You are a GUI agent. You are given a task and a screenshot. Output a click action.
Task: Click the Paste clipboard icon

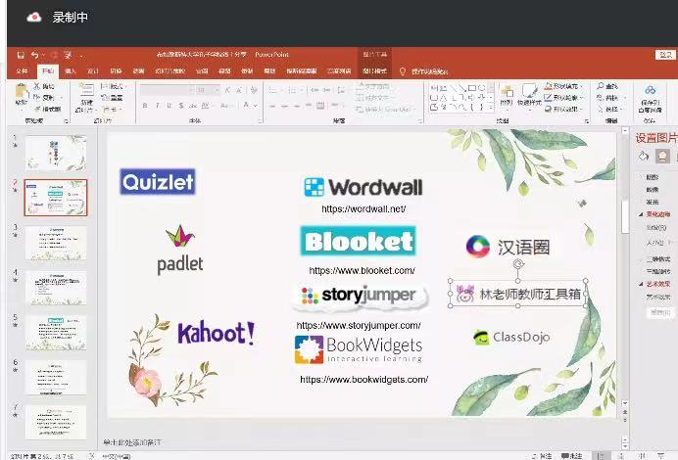tap(21, 91)
